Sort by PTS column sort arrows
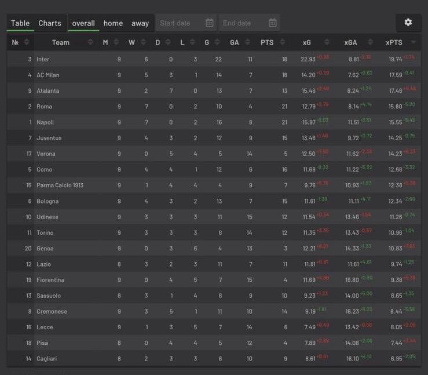This screenshot has height=375, width=428. (282, 42)
